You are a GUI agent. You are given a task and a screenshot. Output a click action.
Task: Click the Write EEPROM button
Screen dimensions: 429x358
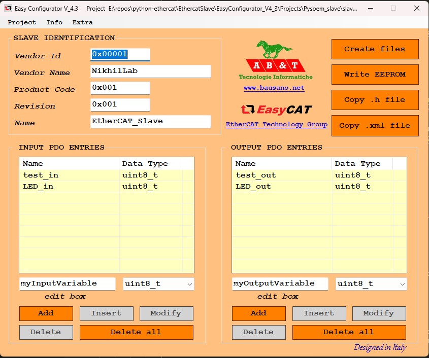click(x=375, y=75)
